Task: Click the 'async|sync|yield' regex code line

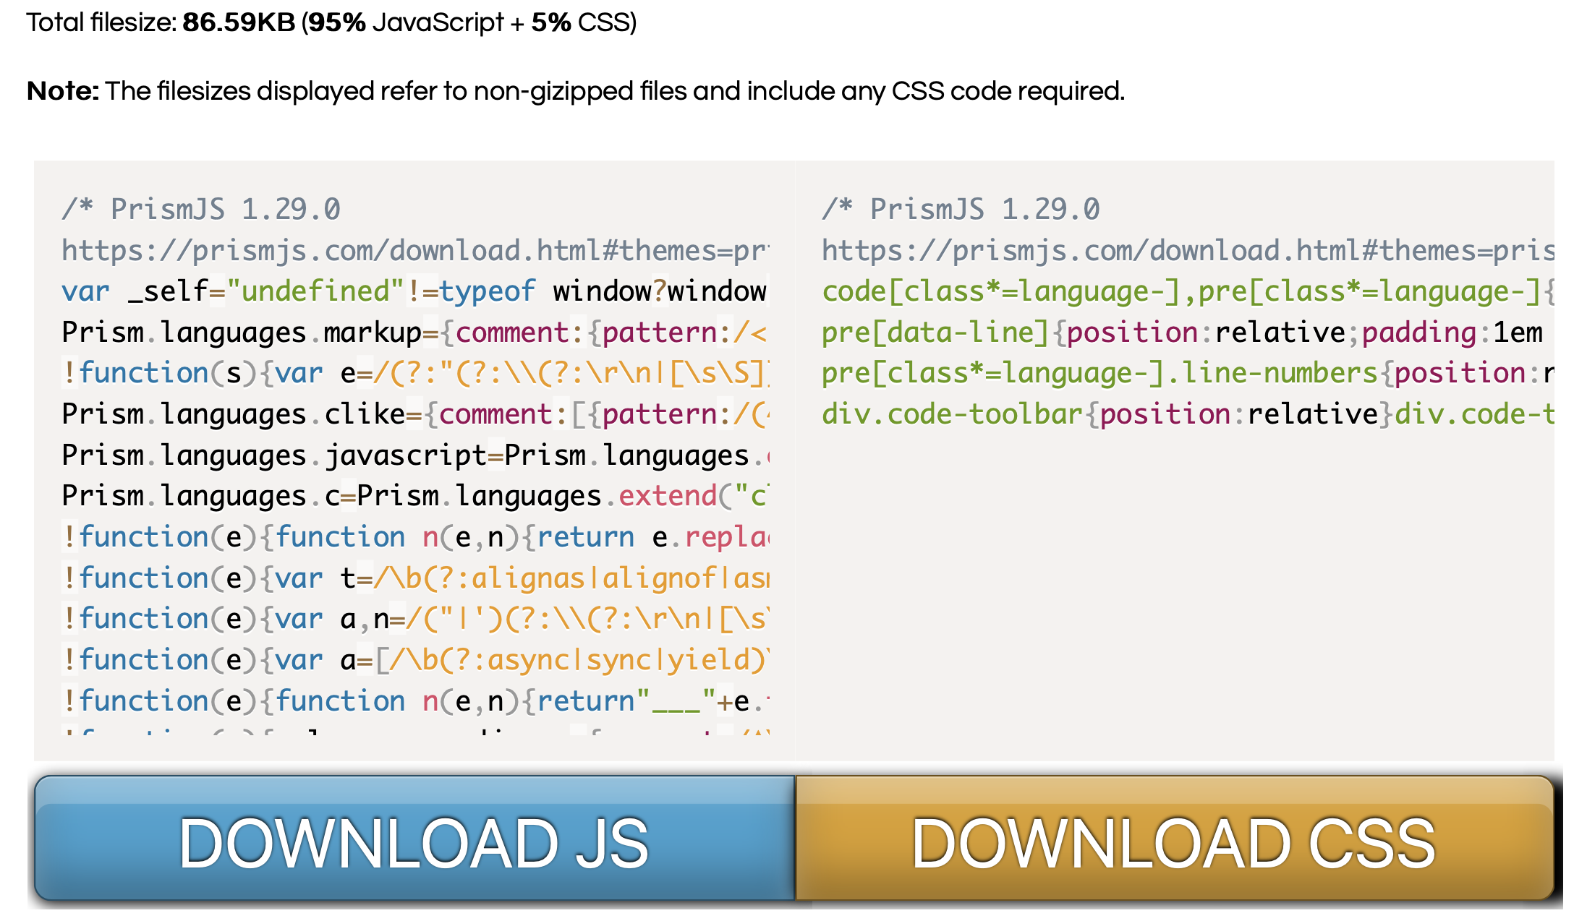Action: (x=415, y=660)
